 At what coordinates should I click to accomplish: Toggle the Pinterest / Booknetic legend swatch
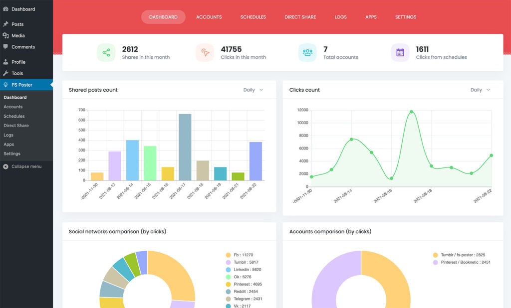(435, 263)
